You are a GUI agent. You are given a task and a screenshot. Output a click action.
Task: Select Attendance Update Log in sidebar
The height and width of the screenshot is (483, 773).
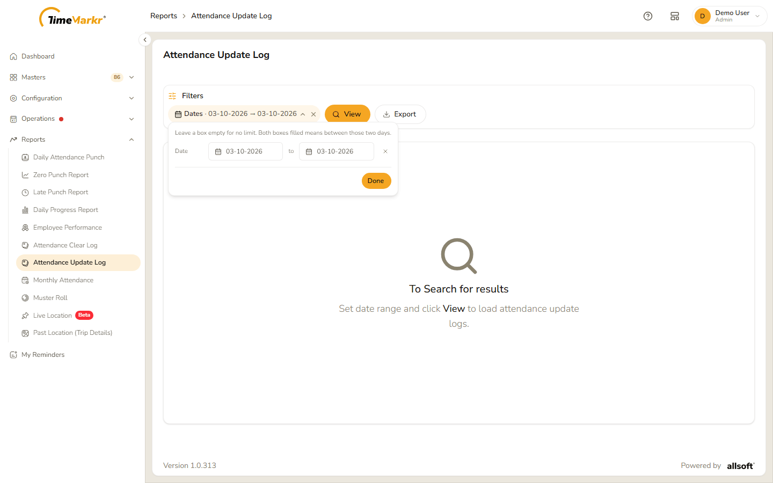[78, 262]
